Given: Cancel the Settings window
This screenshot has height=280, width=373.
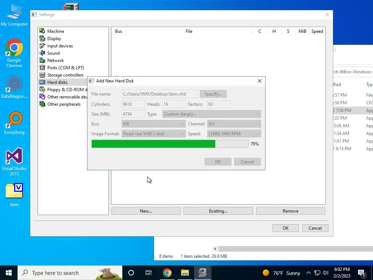Looking at the screenshot, I should coord(315,228).
